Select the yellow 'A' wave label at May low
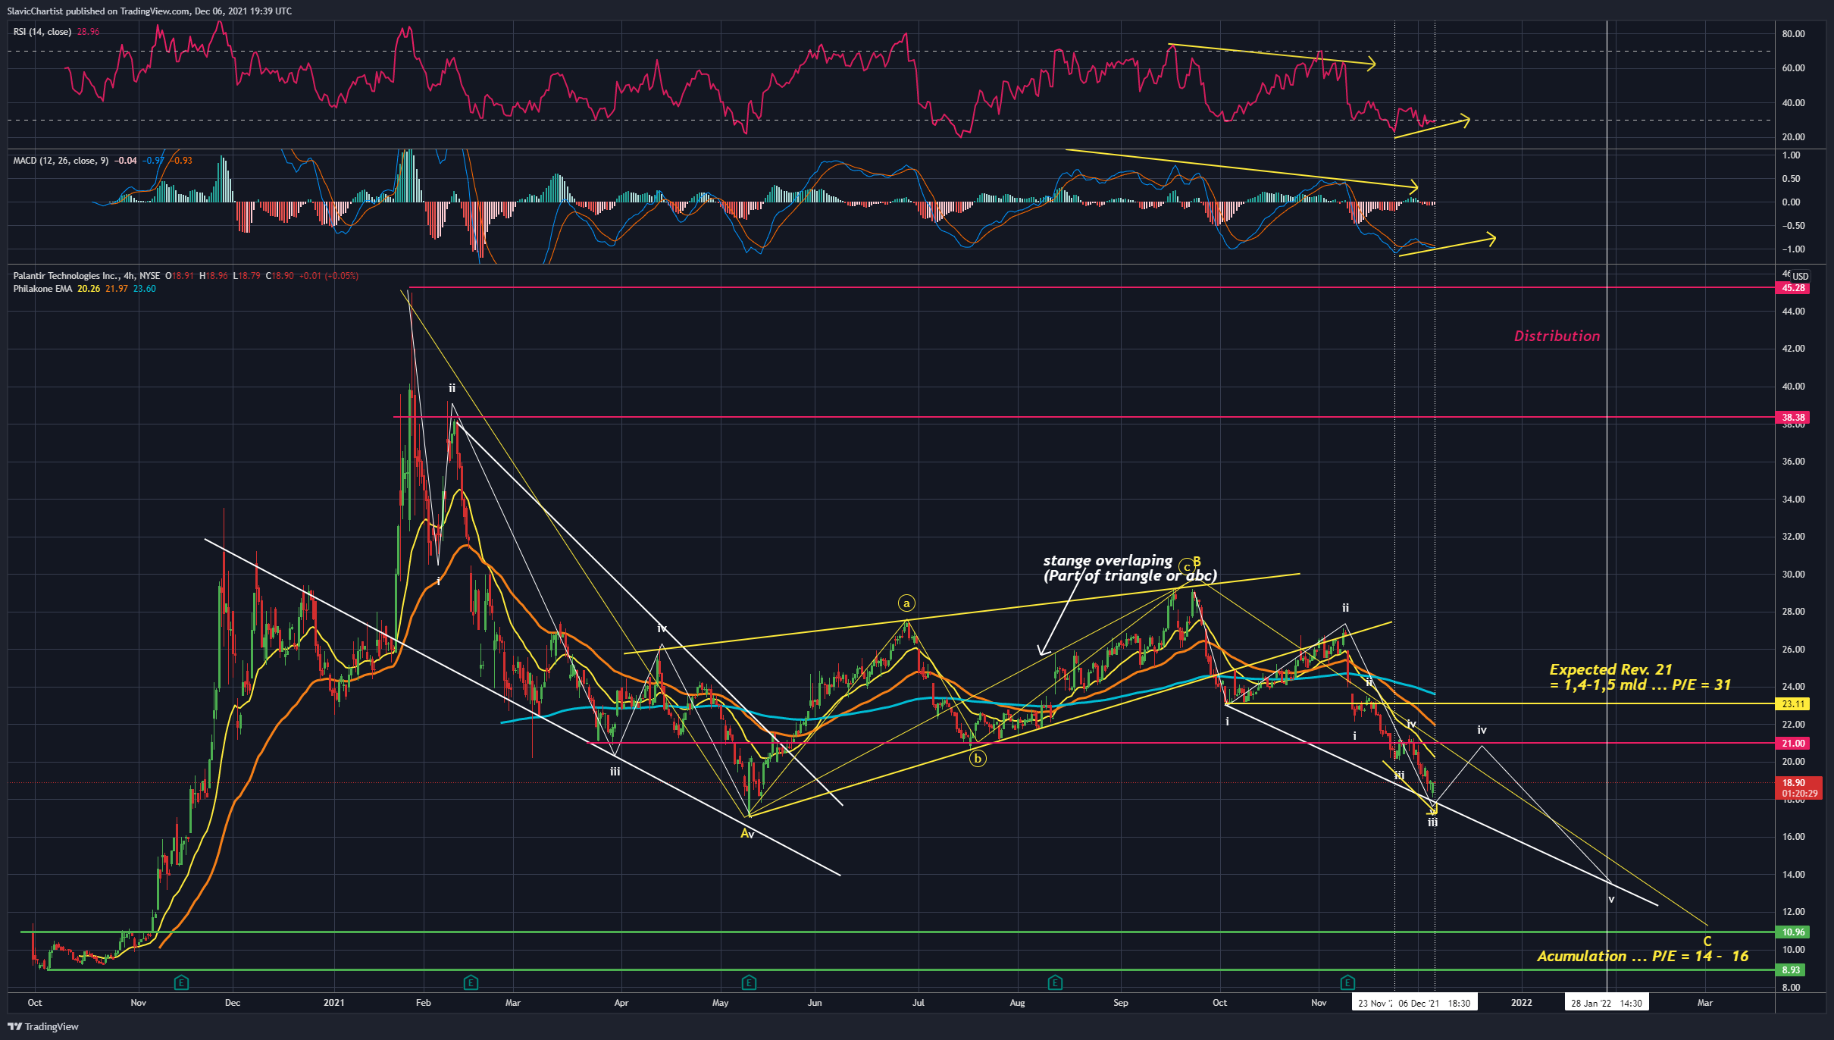 tap(744, 833)
